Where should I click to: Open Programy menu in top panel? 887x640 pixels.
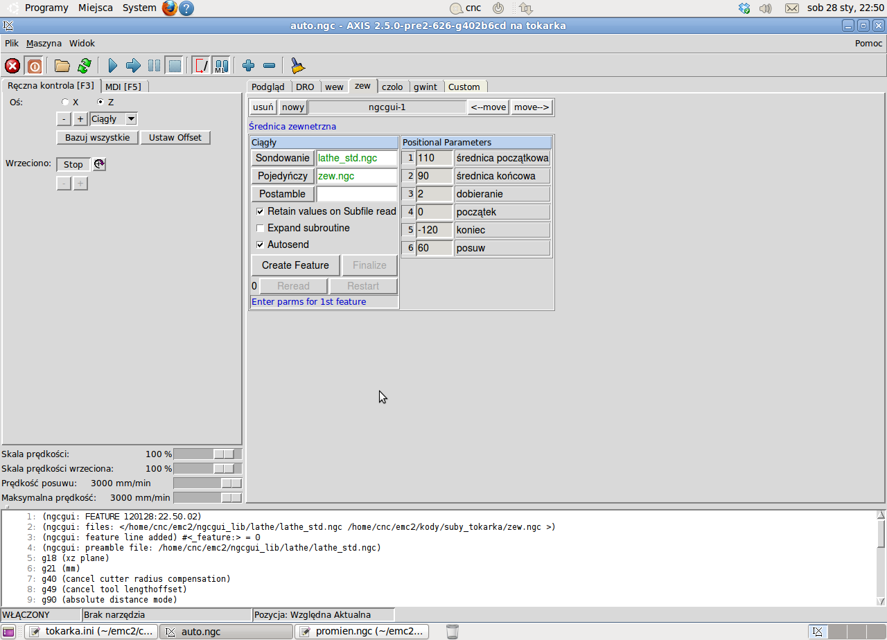tap(46, 8)
